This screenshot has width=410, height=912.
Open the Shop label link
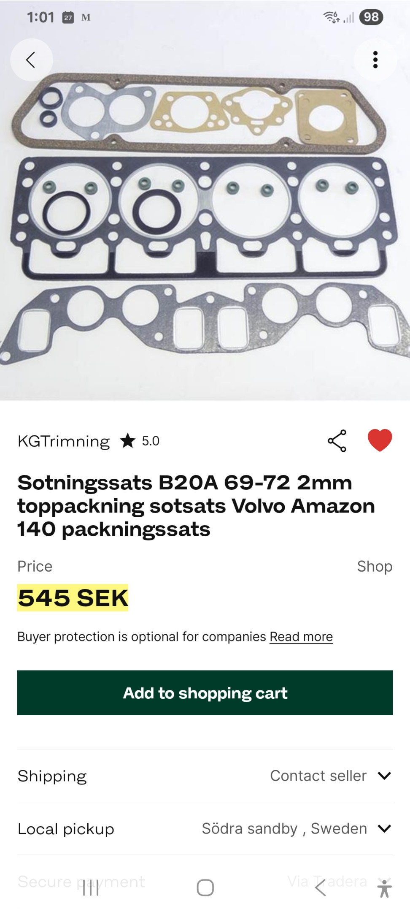pyautogui.click(x=375, y=566)
